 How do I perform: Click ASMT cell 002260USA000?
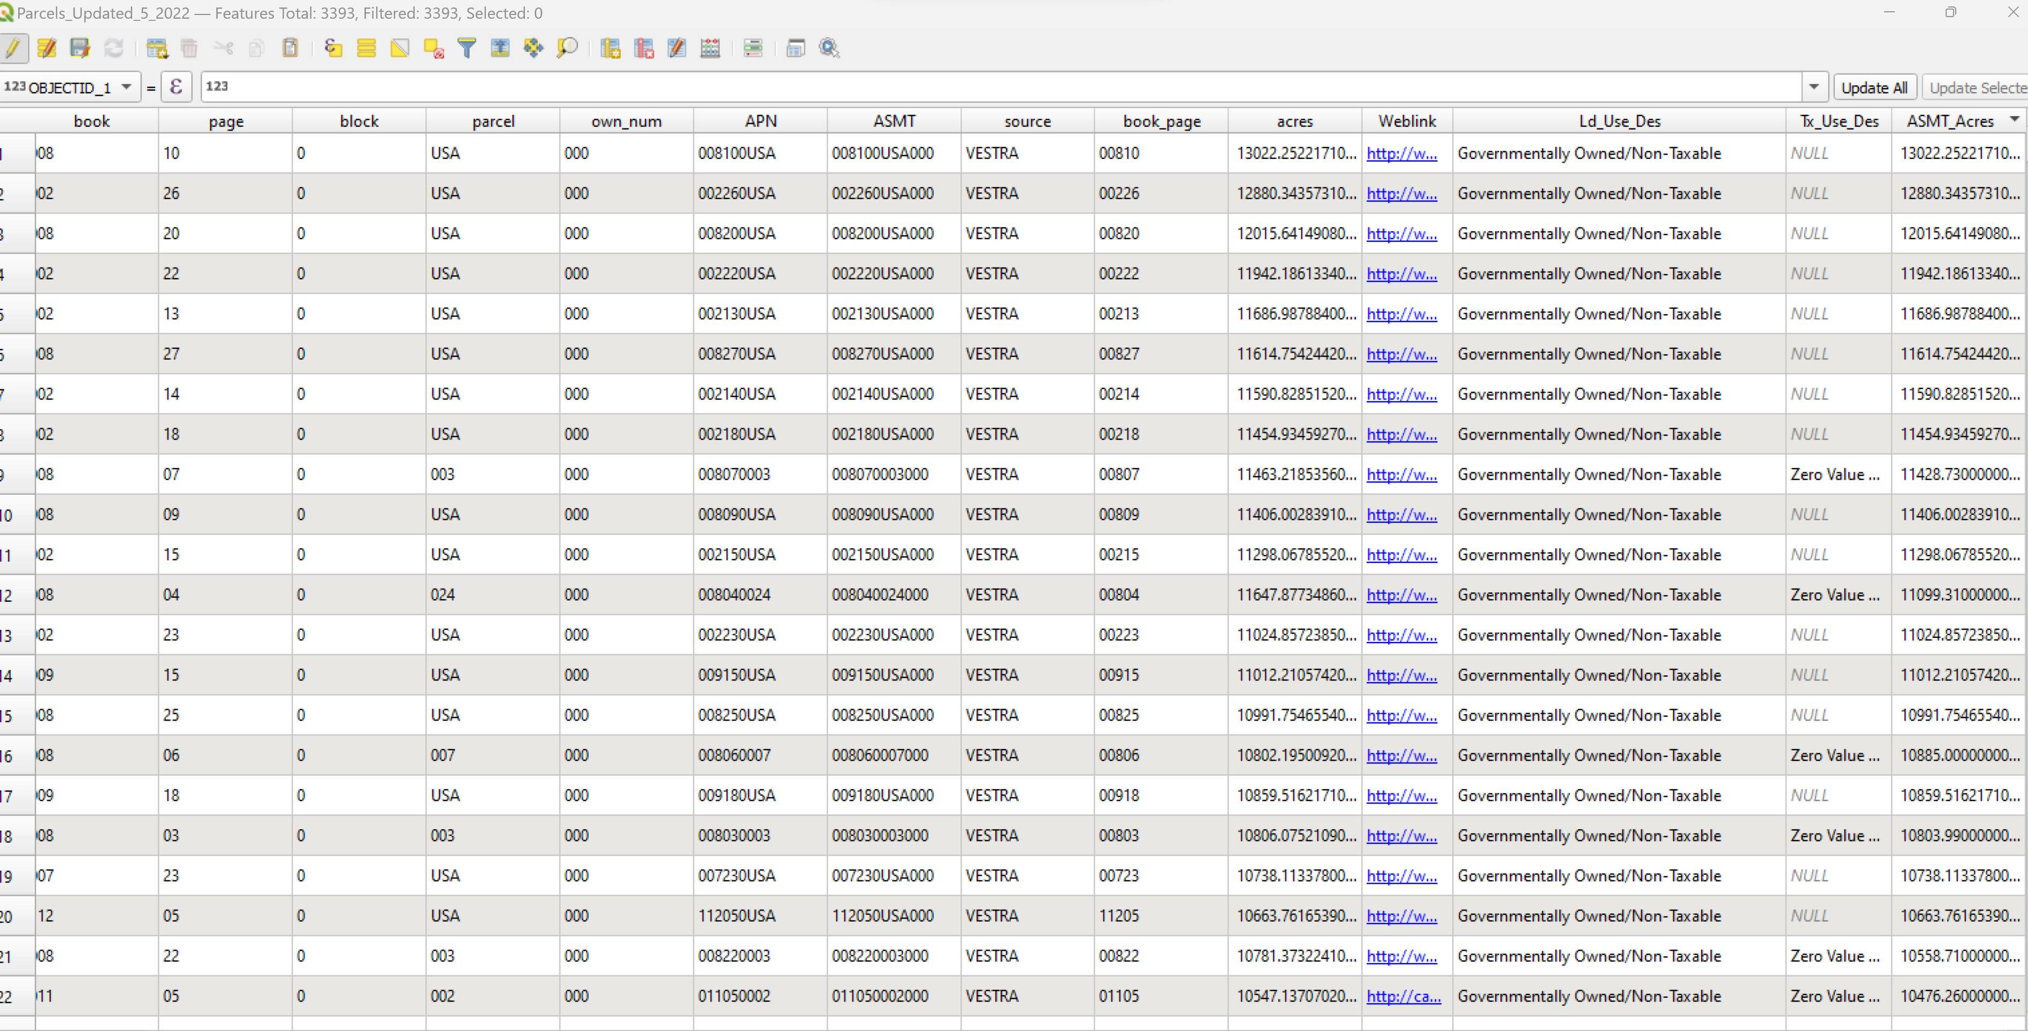894,194
